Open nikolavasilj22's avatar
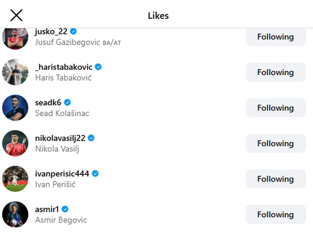Screen dimensions: 313x232 click(x=15, y=143)
